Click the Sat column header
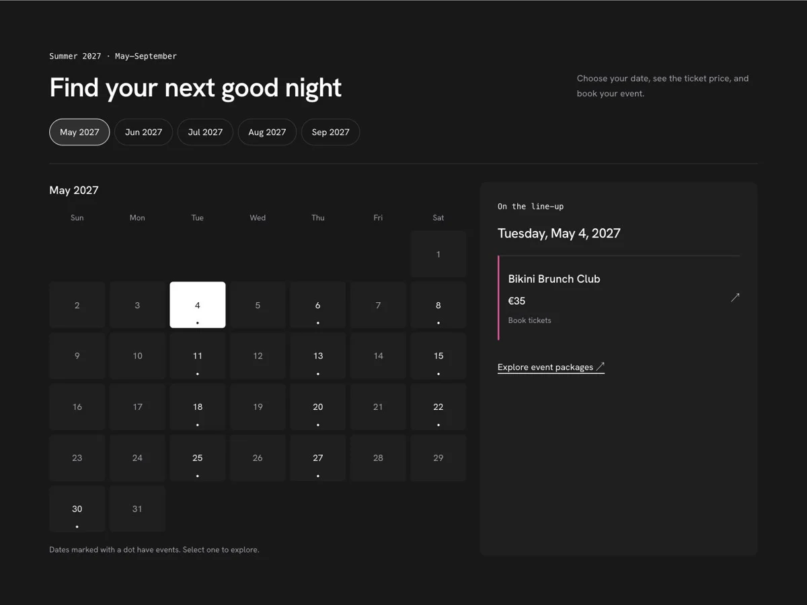Image resolution: width=807 pixels, height=605 pixels. click(438, 217)
